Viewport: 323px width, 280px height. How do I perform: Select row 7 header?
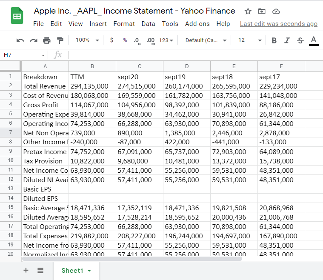tap(11, 132)
